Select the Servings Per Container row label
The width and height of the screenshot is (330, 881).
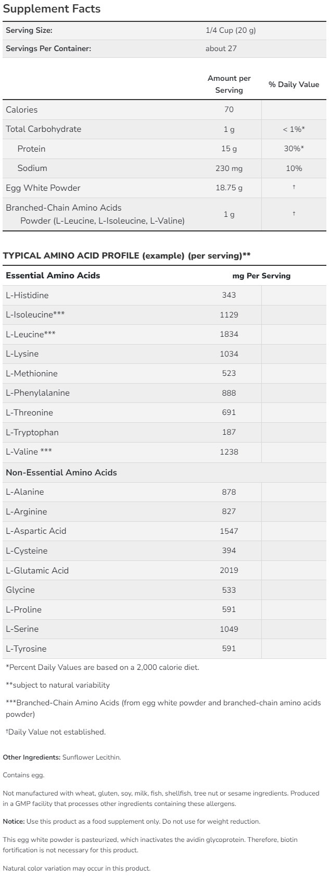pyautogui.click(x=48, y=48)
